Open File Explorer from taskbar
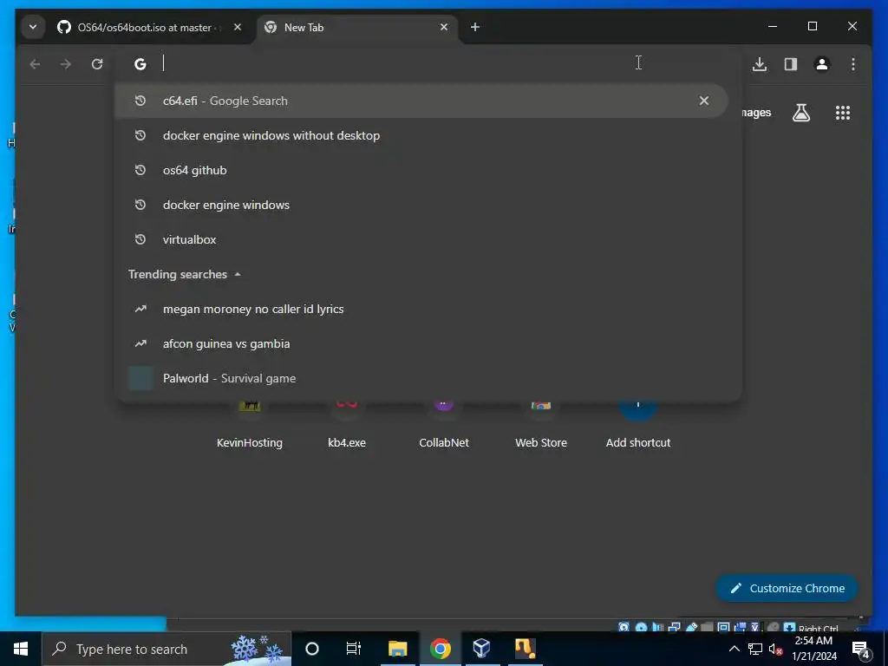This screenshot has width=888, height=666. 397,649
